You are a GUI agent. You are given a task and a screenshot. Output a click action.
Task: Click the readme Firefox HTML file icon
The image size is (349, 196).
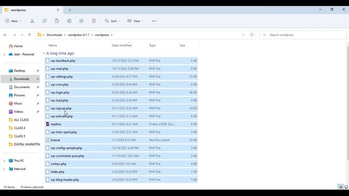(x=47, y=124)
